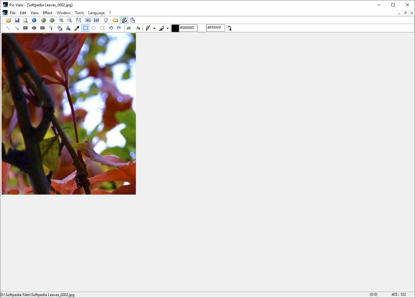Click the blue right arrow box icon
Viewport: 415px width, 298px height.
pyautogui.click(x=96, y=20)
